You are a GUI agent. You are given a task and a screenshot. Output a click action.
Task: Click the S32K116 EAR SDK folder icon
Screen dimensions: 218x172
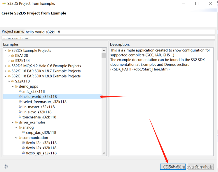coord(9,71)
